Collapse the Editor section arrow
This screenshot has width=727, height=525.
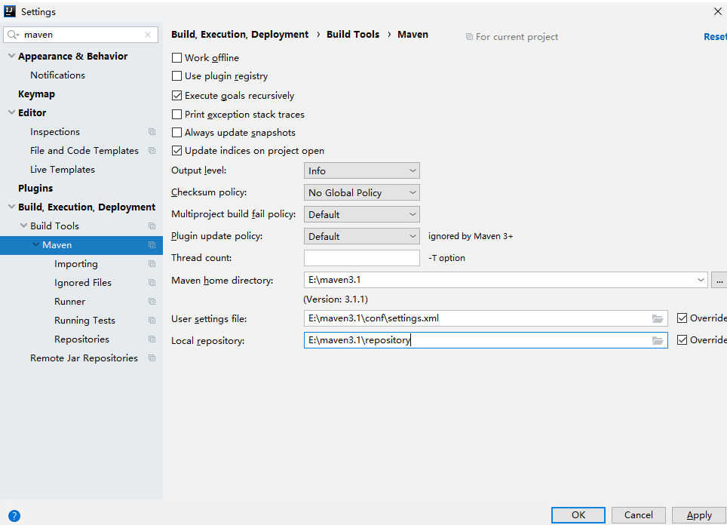[11, 112]
